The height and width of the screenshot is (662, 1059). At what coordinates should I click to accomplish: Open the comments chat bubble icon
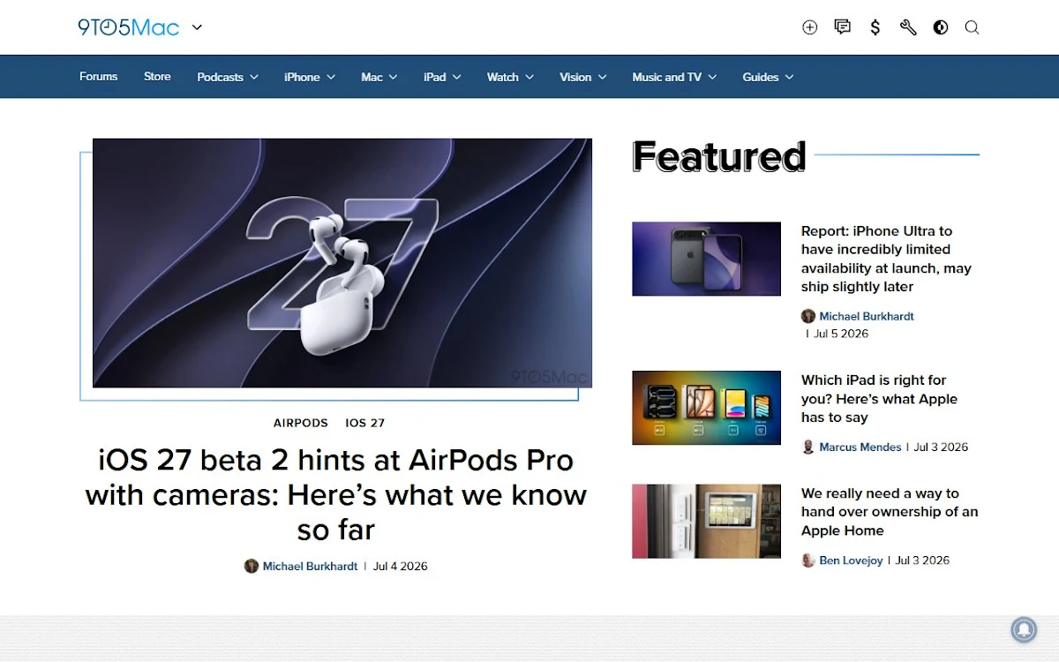click(843, 27)
